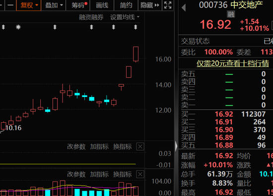Click 换指标 in volume indicator panel
The width and height of the screenshot is (273, 196).
pyautogui.click(x=123, y=174)
